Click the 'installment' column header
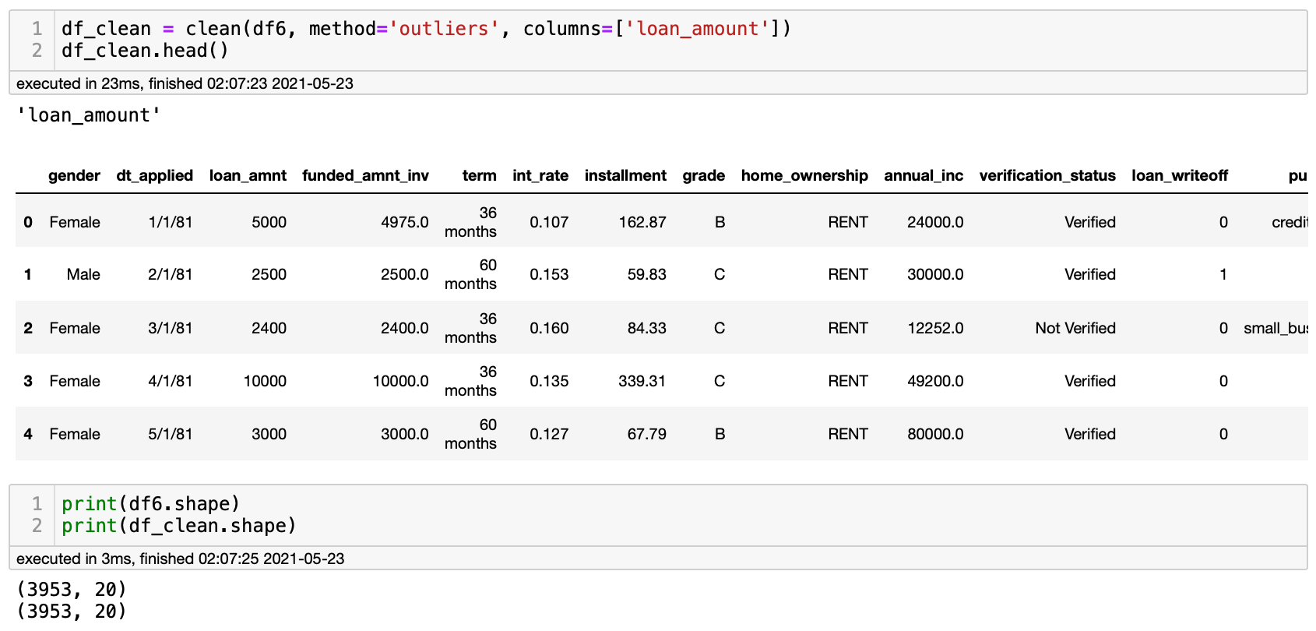The image size is (1316, 631). point(625,175)
